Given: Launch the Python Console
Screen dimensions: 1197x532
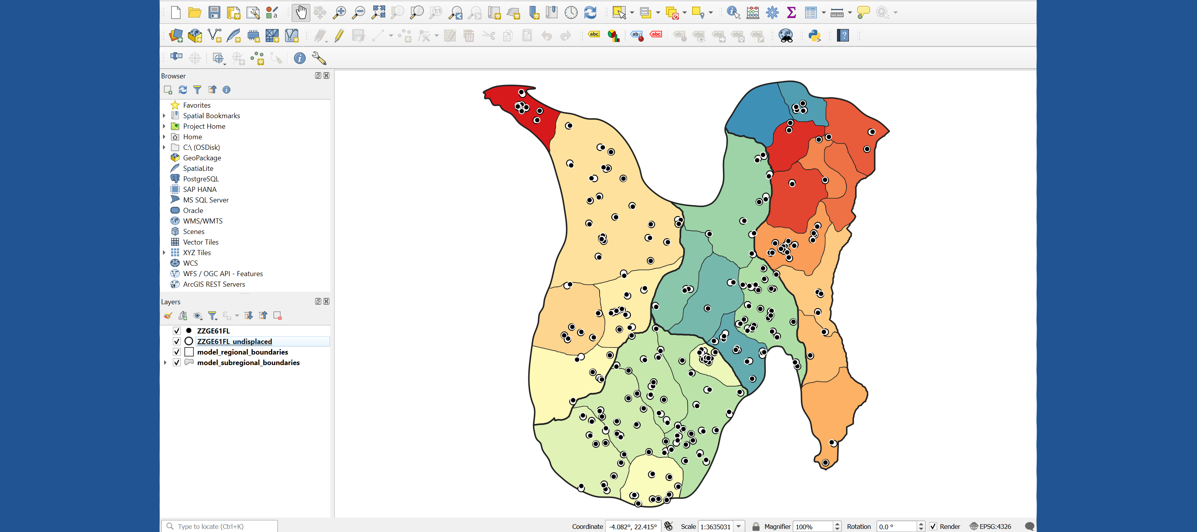Looking at the screenshot, I should pos(814,35).
